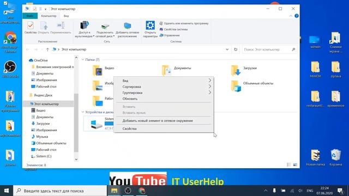Collapse the ribbon with chevron arrow
Viewport: 349px width, 196px height.
coord(291,16)
